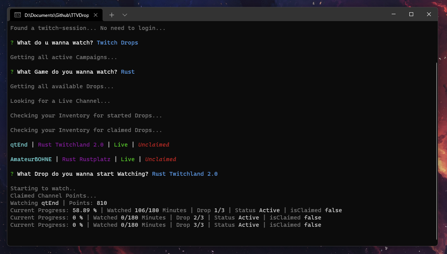Click the AmateurBOHNE channel name
447x254 pixels.
click(x=31, y=159)
